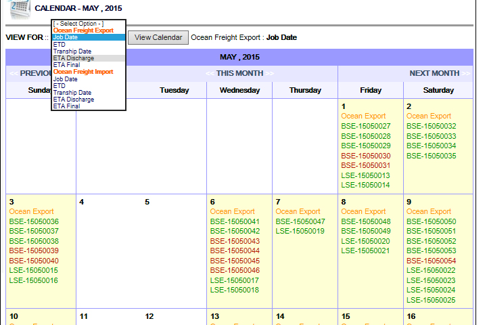Open job BSE-15050048
Screen dimensions: 487x325
[365, 222]
